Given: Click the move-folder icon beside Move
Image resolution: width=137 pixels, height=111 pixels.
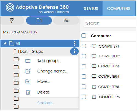Looking at the screenshot, I should tap(28, 81).
